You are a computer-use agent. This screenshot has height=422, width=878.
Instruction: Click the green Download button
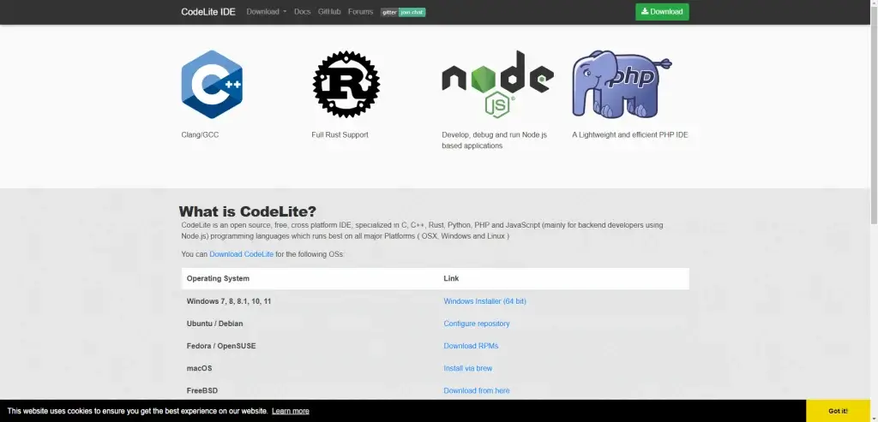tap(662, 12)
